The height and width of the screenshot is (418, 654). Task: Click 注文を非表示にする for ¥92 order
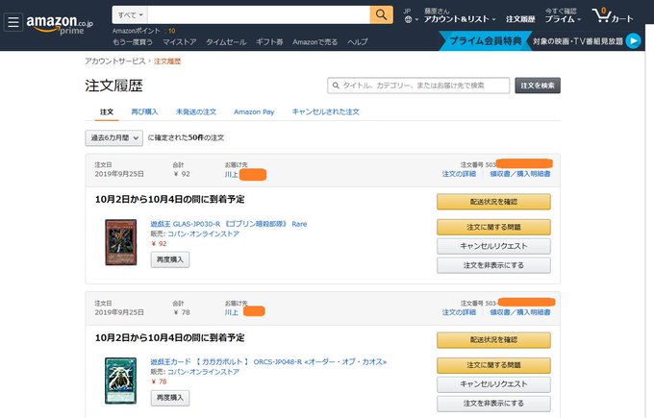[493, 265]
